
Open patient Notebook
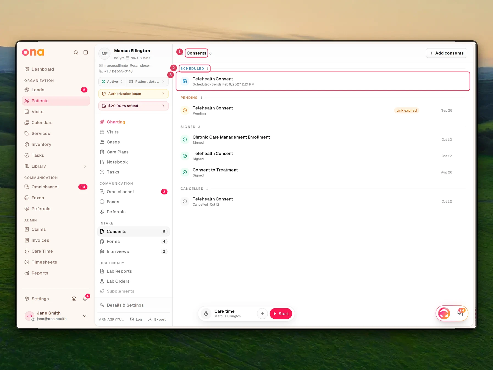(134, 162)
